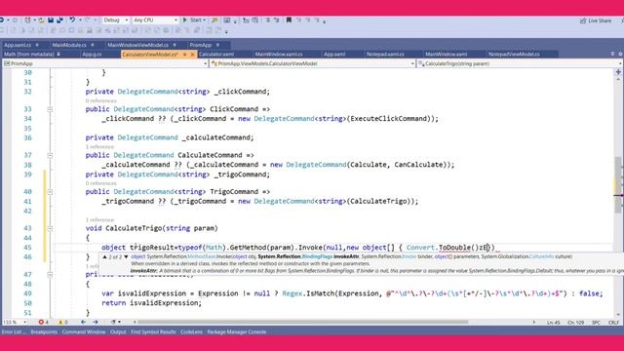The image size is (624, 351).
Task: Click line number 45 in the margin
Action: [27, 248]
